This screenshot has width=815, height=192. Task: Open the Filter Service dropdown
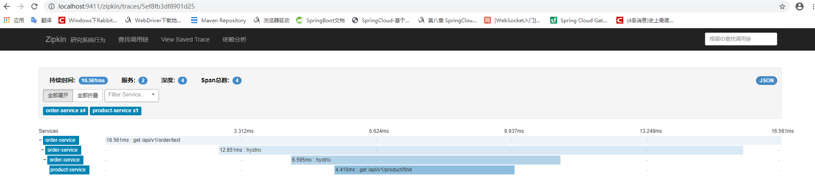click(x=132, y=95)
